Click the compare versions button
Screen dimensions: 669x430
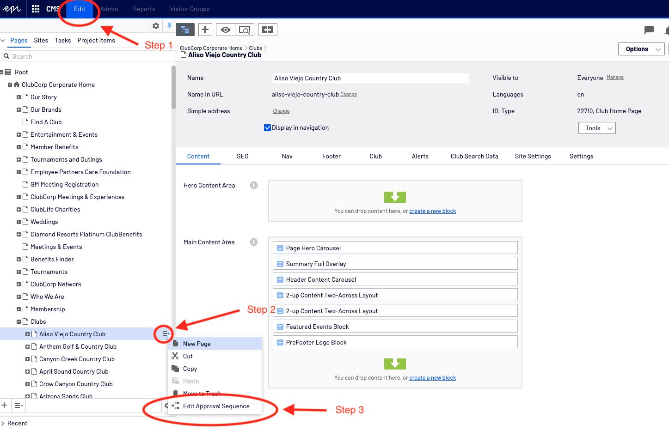click(x=268, y=30)
